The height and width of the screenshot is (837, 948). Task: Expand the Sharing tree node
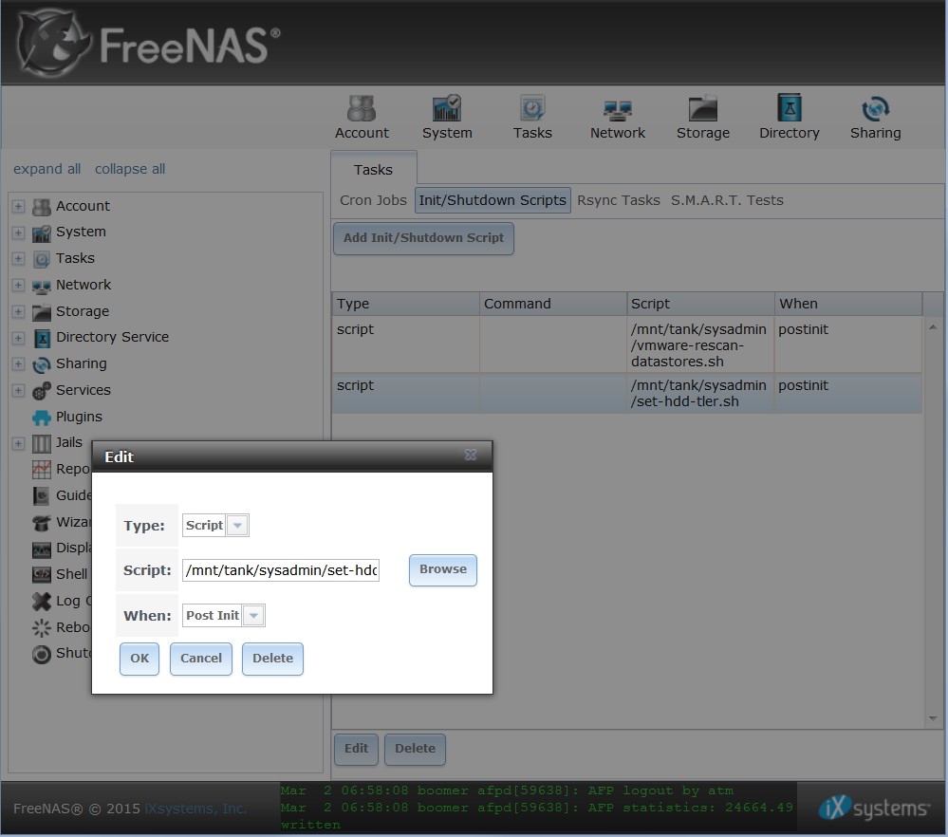(x=18, y=364)
